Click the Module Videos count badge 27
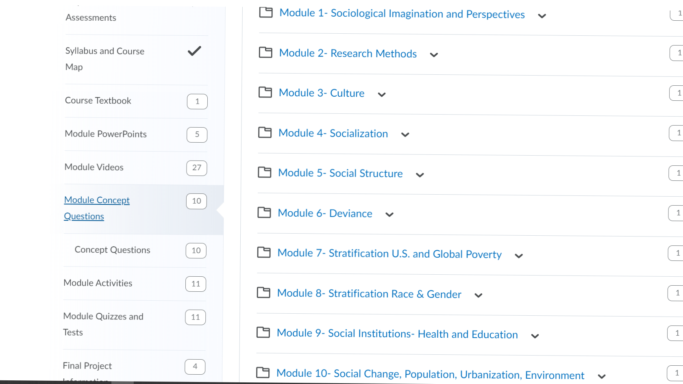This screenshot has height=384, width=683. pyautogui.click(x=197, y=168)
